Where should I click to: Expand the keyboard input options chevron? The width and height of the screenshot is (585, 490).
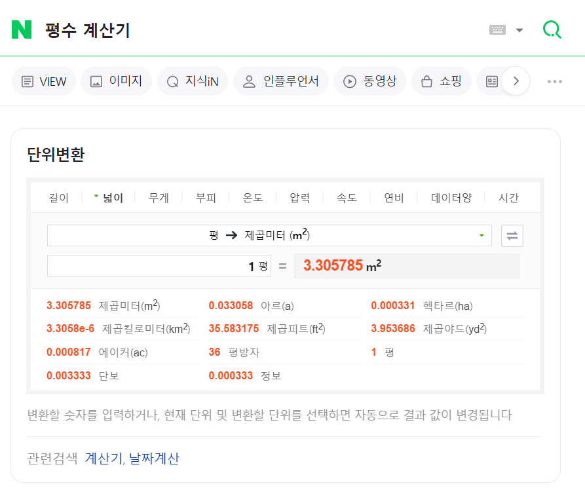pos(518,29)
